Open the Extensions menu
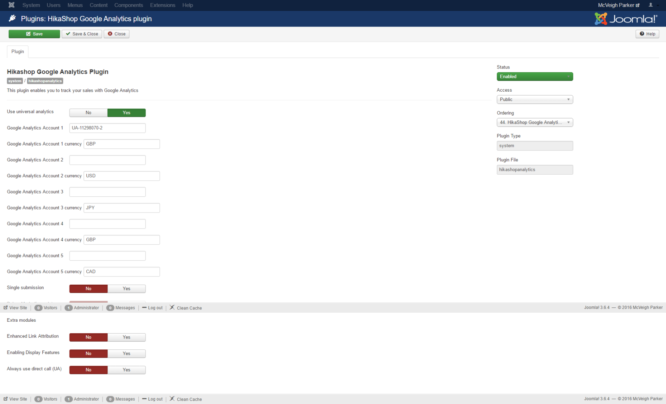The width and height of the screenshot is (666, 404). [163, 5]
